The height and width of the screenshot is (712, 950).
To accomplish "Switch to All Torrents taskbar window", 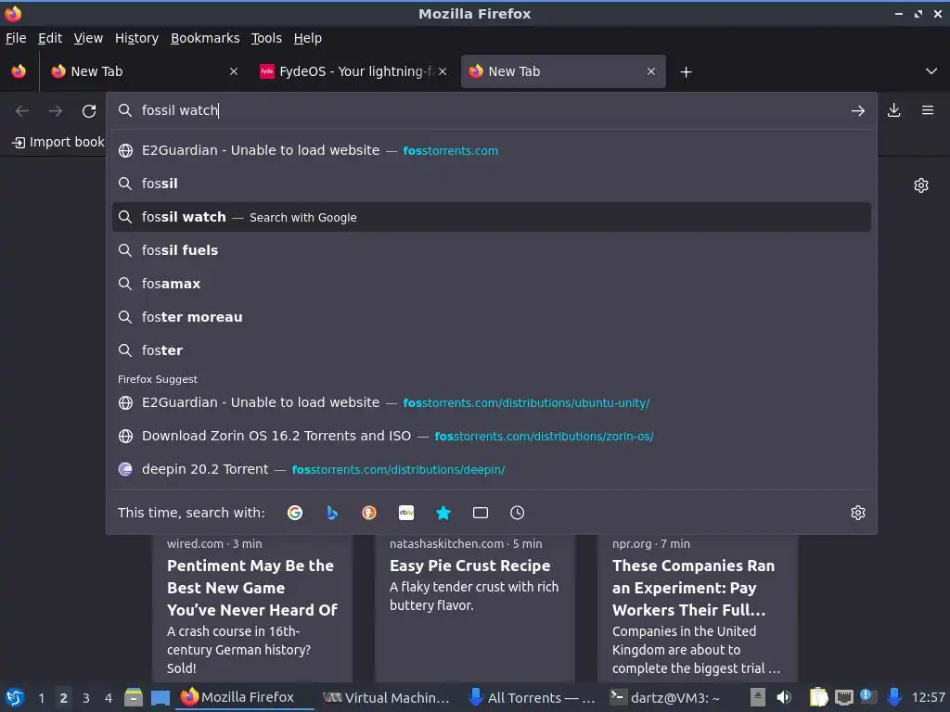I will [x=533, y=697].
